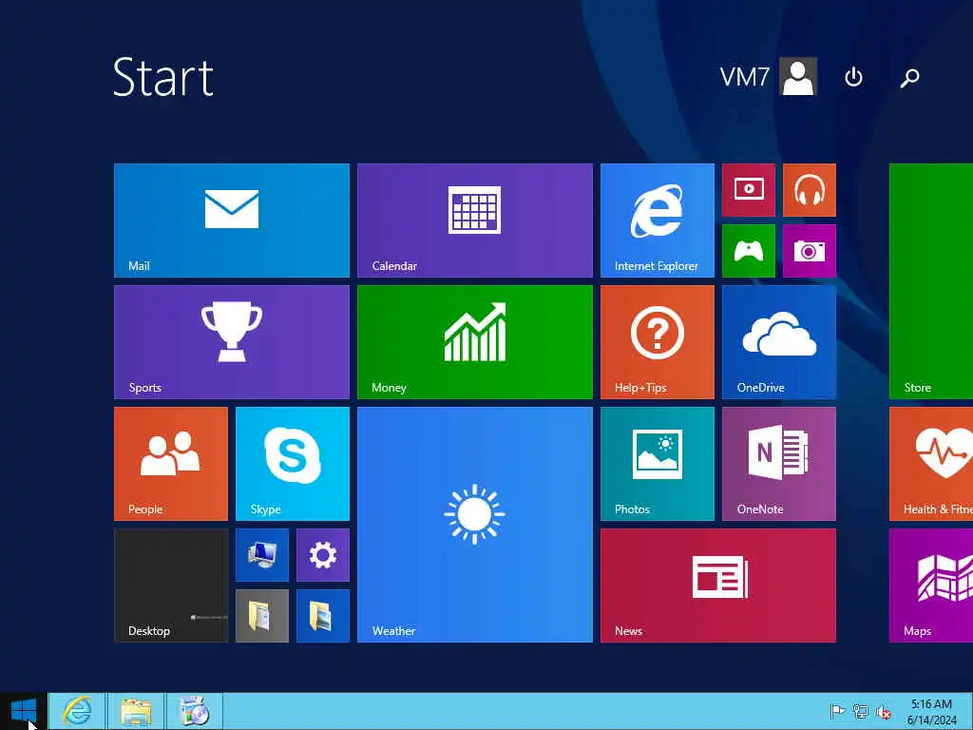Open the OneDrive tile
The image size is (973, 730).
779,342
